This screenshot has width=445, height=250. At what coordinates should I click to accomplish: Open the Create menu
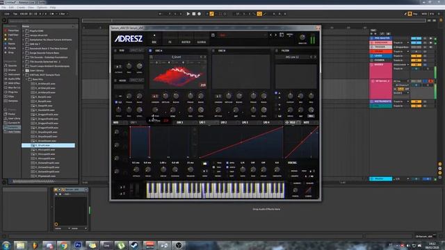click(21, 8)
